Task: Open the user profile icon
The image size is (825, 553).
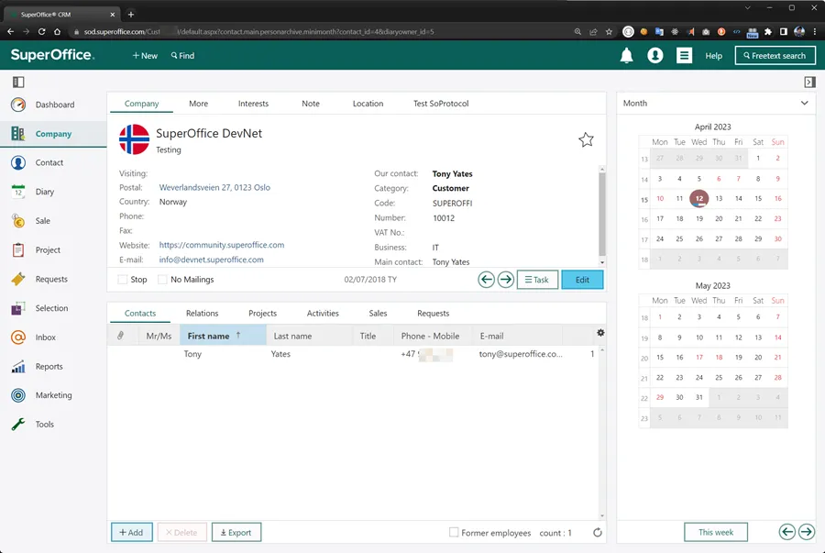Action: coord(655,56)
